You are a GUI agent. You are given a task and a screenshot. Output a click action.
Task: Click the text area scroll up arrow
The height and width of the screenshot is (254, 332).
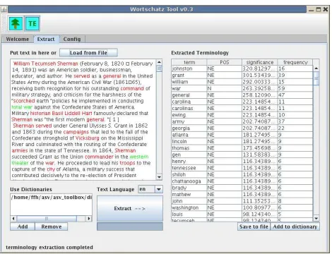159,62
